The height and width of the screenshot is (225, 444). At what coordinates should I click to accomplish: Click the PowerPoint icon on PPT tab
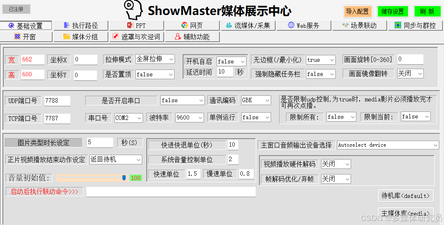pyautogui.click(x=130, y=25)
